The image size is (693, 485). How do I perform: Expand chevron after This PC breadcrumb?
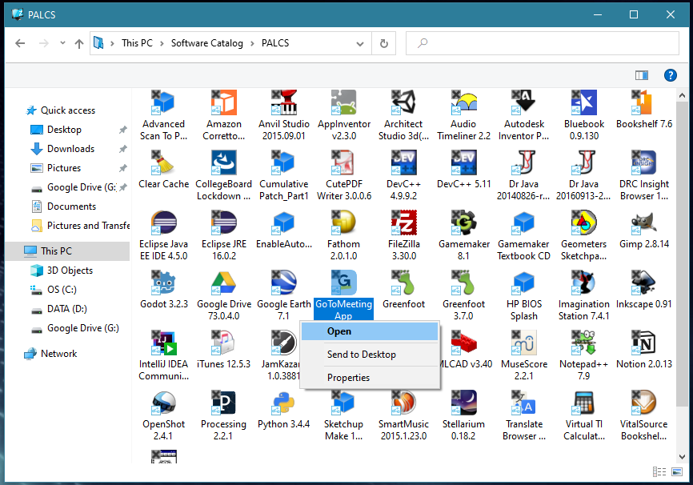coord(162,43)
